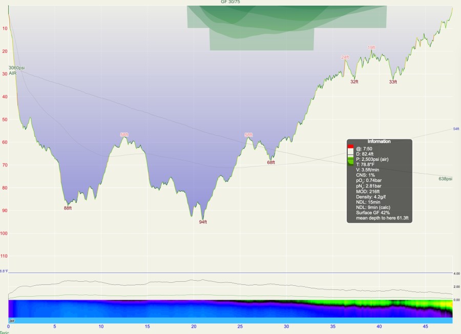This screenshot has width=461, height=334.
Task: Click the 40 minute tick on time axis
Action: tap(379, 326)
